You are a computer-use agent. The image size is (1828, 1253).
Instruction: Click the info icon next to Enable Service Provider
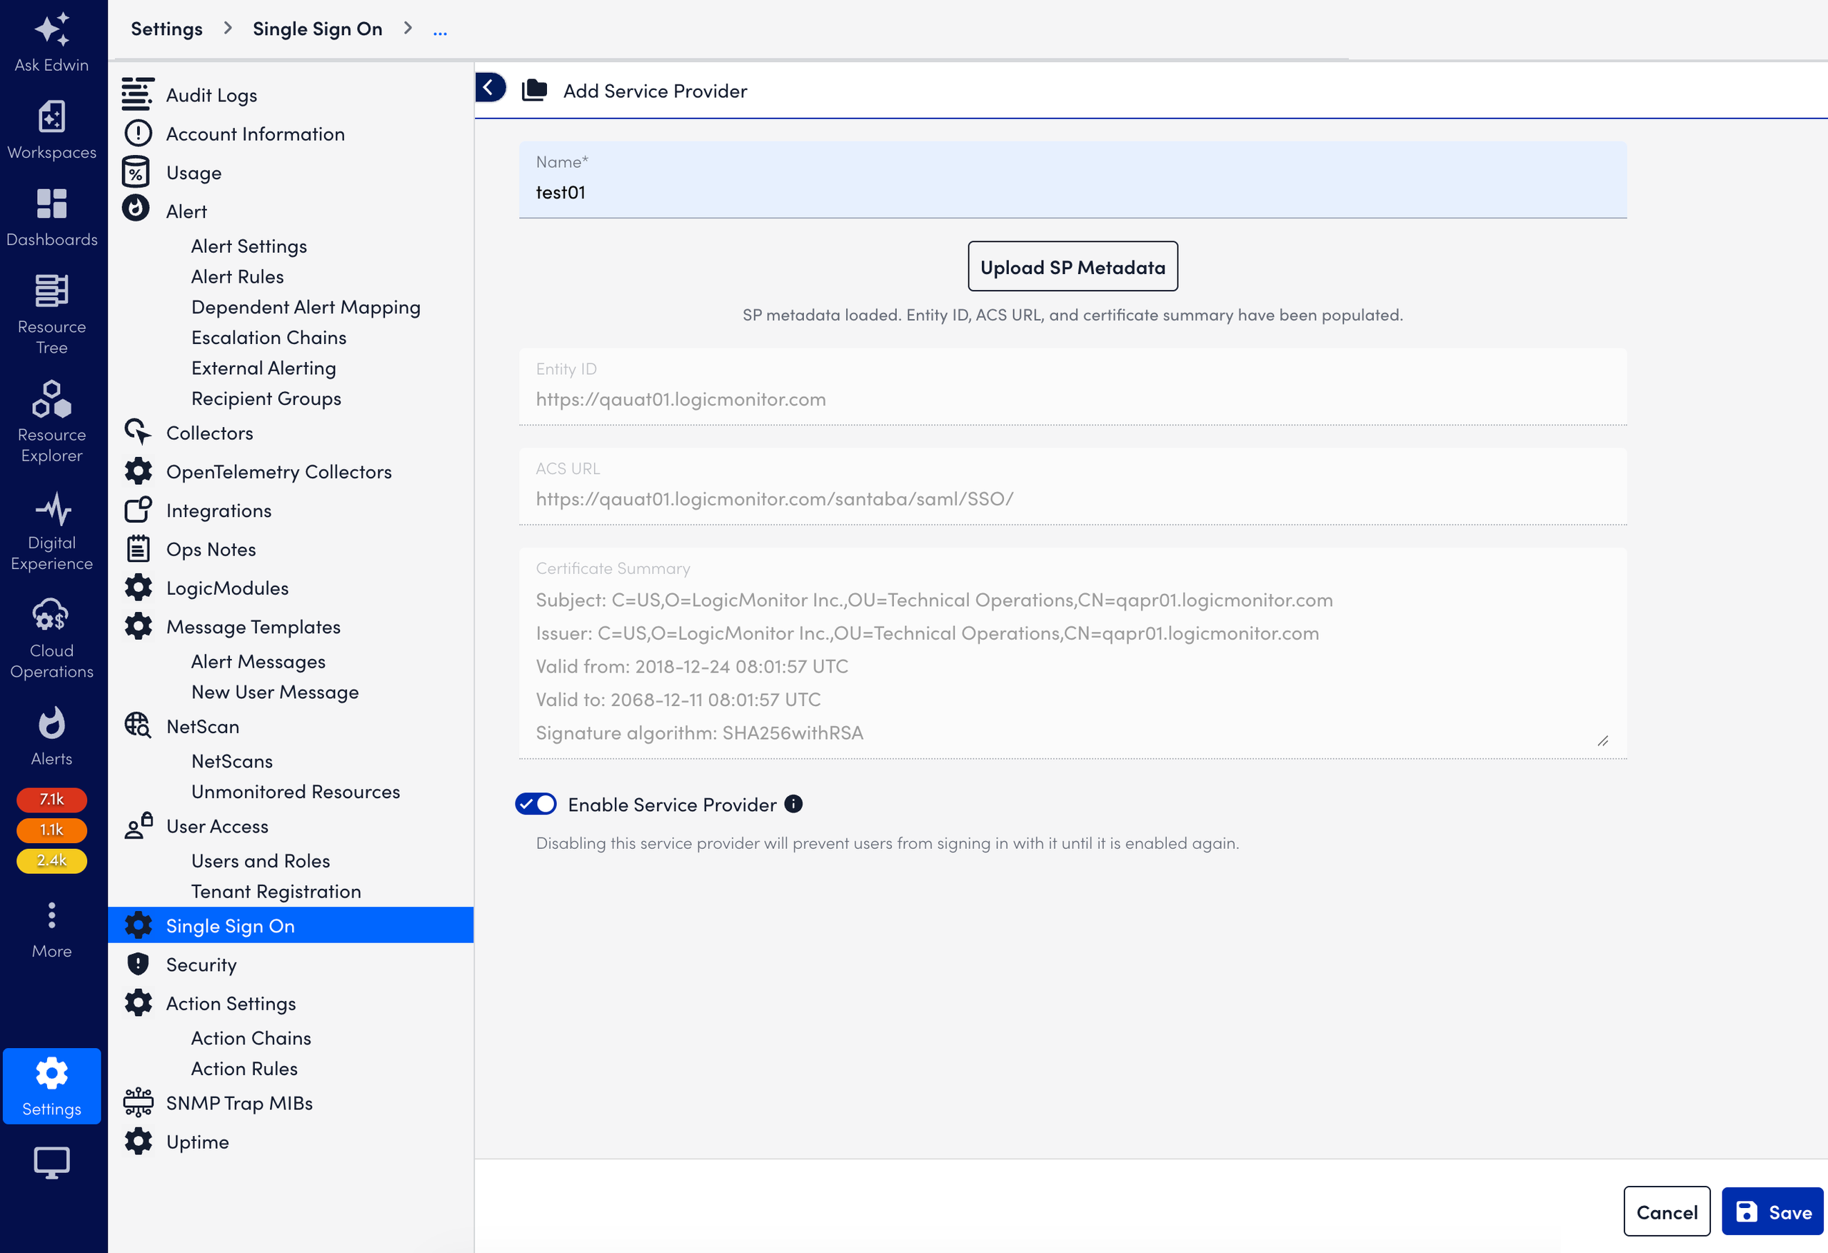tap(793, 803)
